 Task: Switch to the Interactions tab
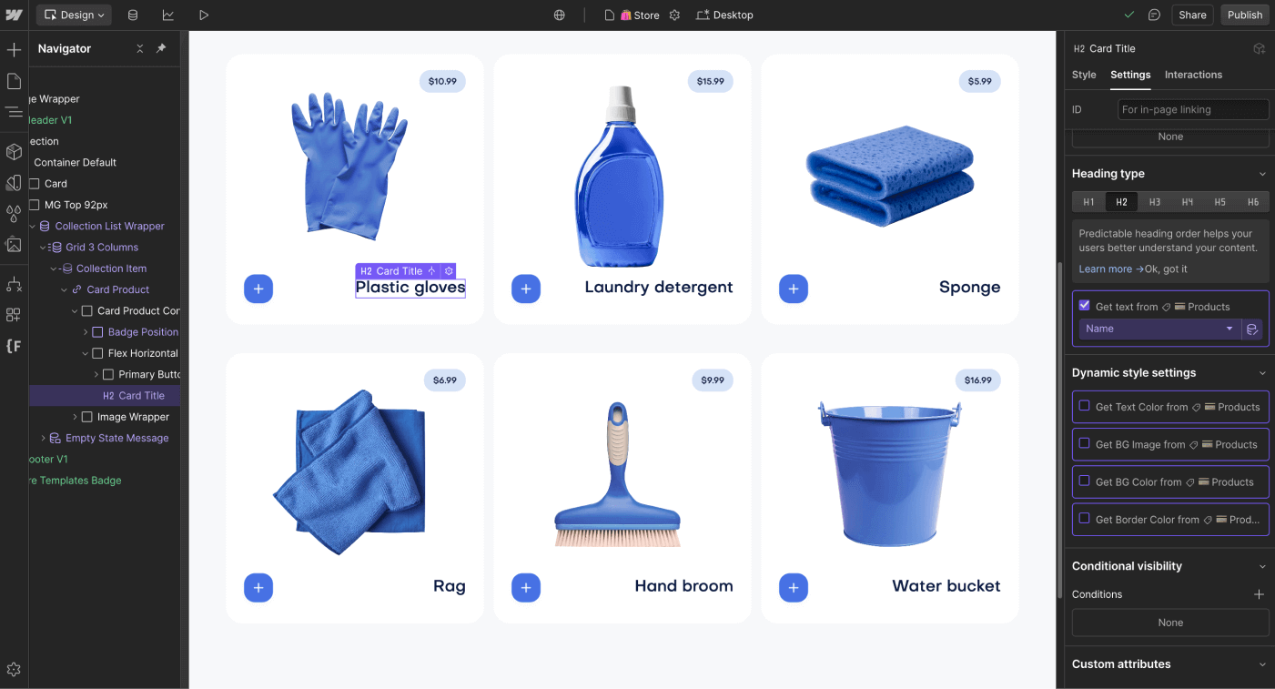click(x=1193, y=75)
